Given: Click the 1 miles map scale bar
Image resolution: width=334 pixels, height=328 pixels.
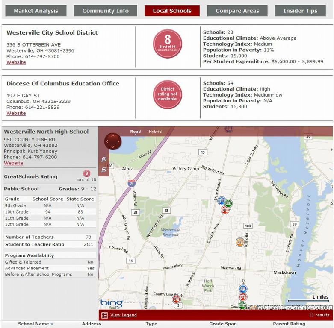Looking at the screenshot, I should (x=308, y=301).
